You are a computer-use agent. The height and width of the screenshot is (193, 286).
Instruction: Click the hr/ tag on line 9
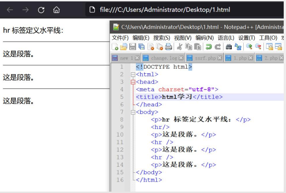click(x=160, y=127)
